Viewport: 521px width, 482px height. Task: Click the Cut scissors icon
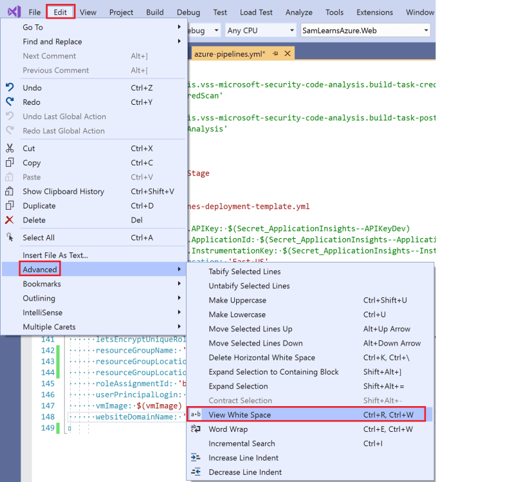pos(10,148)
